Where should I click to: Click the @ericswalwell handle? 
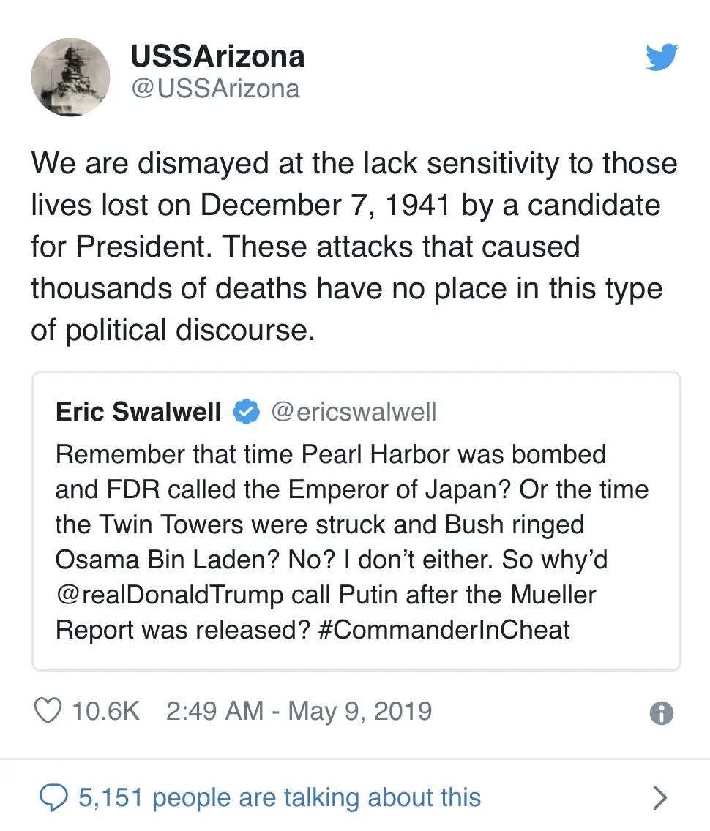(x=354, y=413)
